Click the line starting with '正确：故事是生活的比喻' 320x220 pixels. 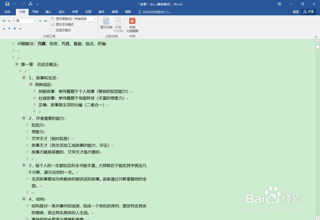[73, 105]
